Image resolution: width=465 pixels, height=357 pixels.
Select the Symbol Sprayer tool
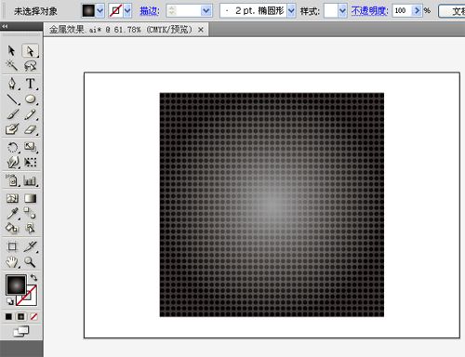pos(12,180)
